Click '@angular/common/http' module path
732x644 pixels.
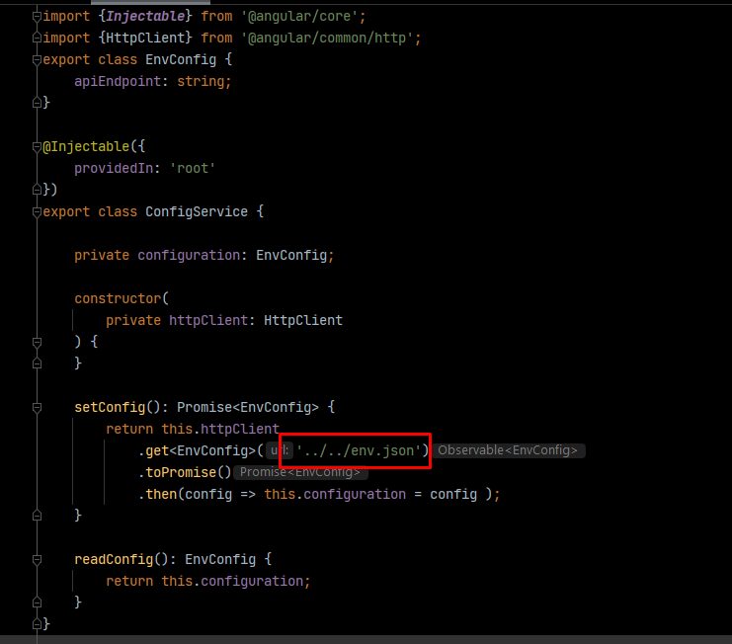pyautogui.click(x=327, y=38)
